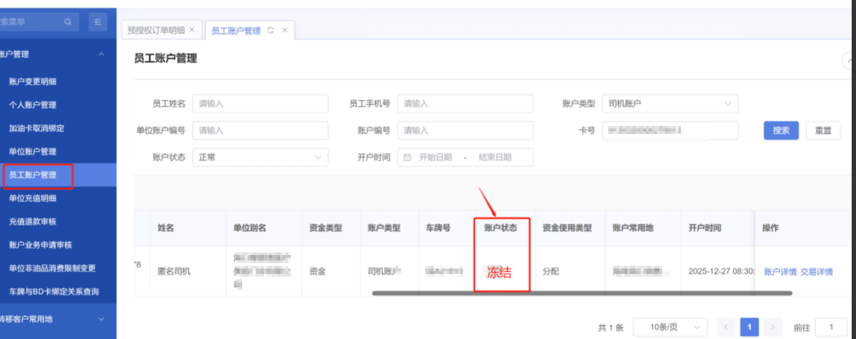Screen dimensions: 856x339
Task: Open the 账户状态 dropdown
Action: pos(260,158)
